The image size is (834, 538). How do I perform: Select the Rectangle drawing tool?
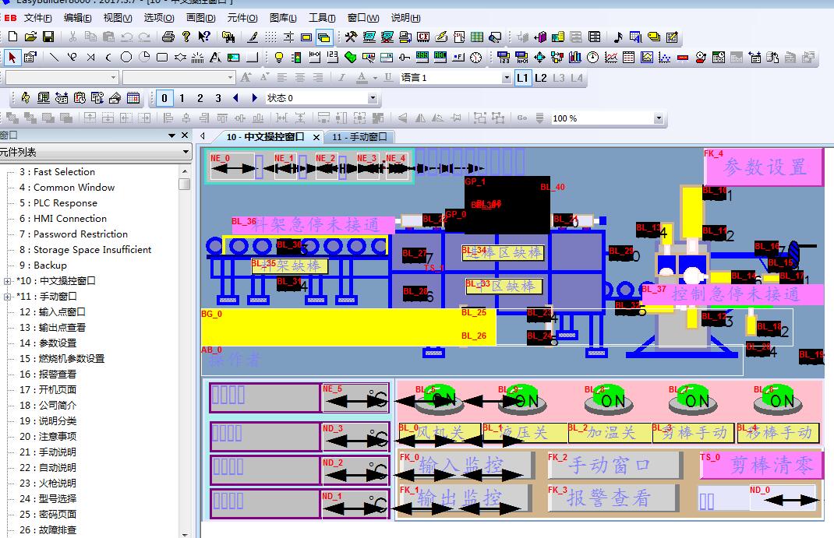(x=162, y=57)
